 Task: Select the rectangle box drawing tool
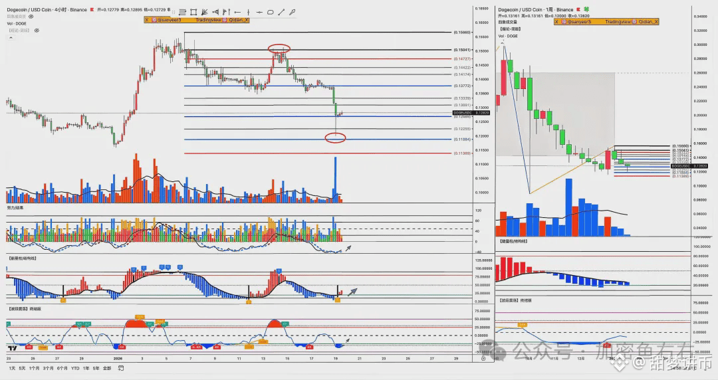[x=193, y=13]
